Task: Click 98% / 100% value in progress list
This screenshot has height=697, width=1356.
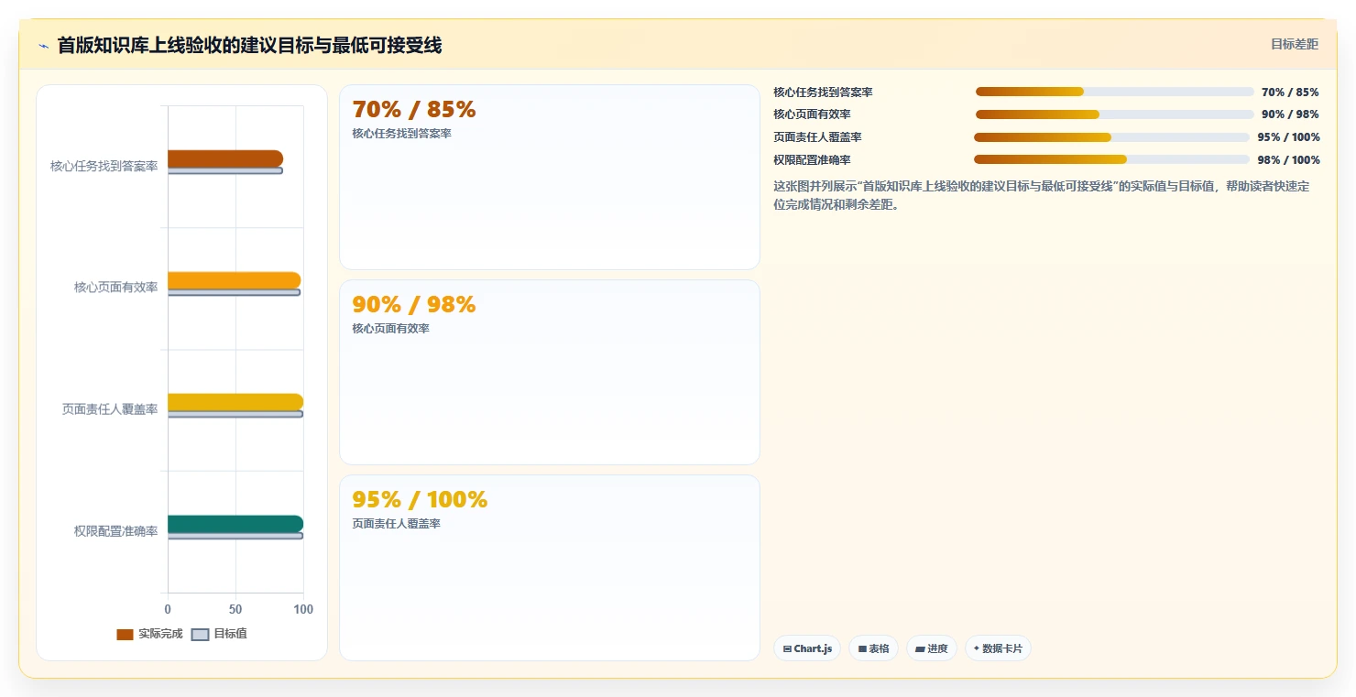Action: 1288,160
